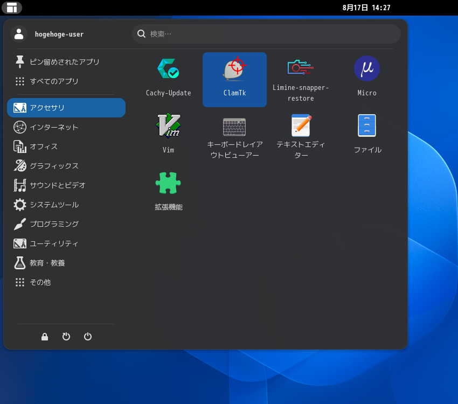Image resolution: width=458 pixels, height=404 pixels.
Task: Open 教育・教養 category
Action: 66,263
